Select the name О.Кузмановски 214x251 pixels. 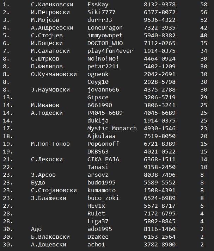click(54, 74)
